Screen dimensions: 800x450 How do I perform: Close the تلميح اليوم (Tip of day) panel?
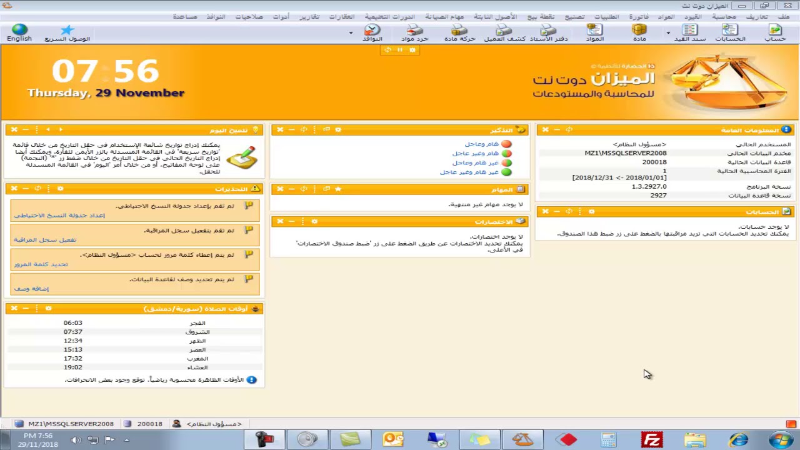pos(14,129)
